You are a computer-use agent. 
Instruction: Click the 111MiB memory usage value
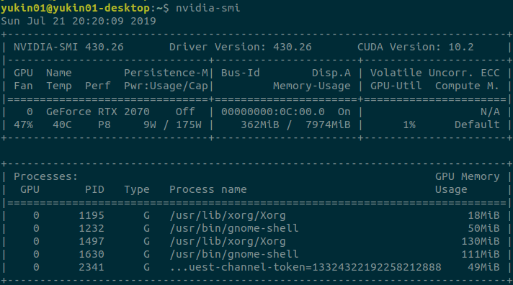pyautogui.click(x=481, y=254)
